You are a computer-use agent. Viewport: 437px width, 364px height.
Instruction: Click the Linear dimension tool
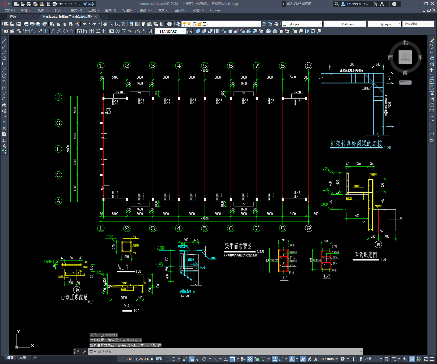point(27,31)
